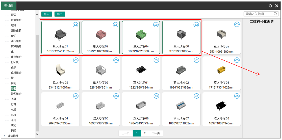Select the 床柜组合 category

(x=16, y=57)
